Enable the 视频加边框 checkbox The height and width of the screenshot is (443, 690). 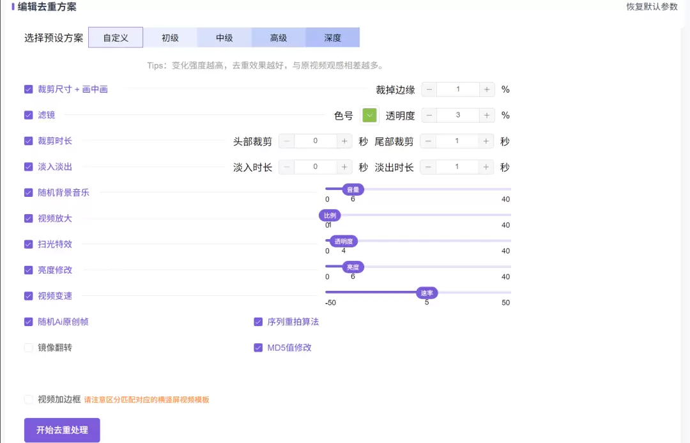pyautogui.click(x=29, y=400)
